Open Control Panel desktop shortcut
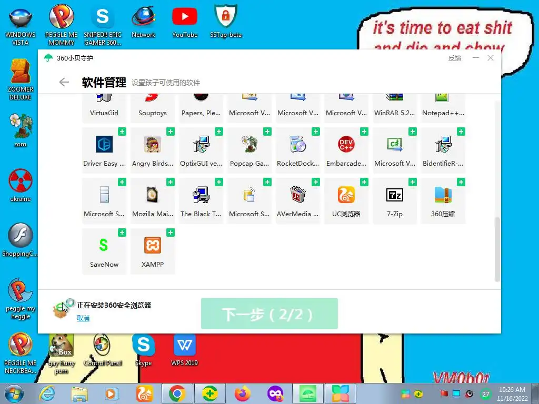Viewport: 539px width, 404px height. pyautogui.click(x=103, y=350)
